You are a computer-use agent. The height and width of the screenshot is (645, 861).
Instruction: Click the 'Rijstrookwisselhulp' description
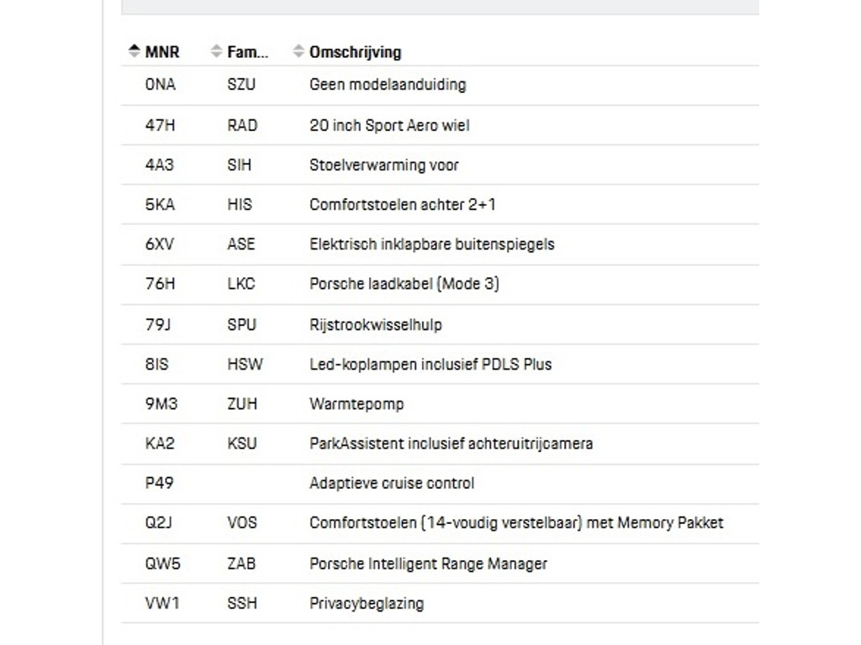point(376,324)
